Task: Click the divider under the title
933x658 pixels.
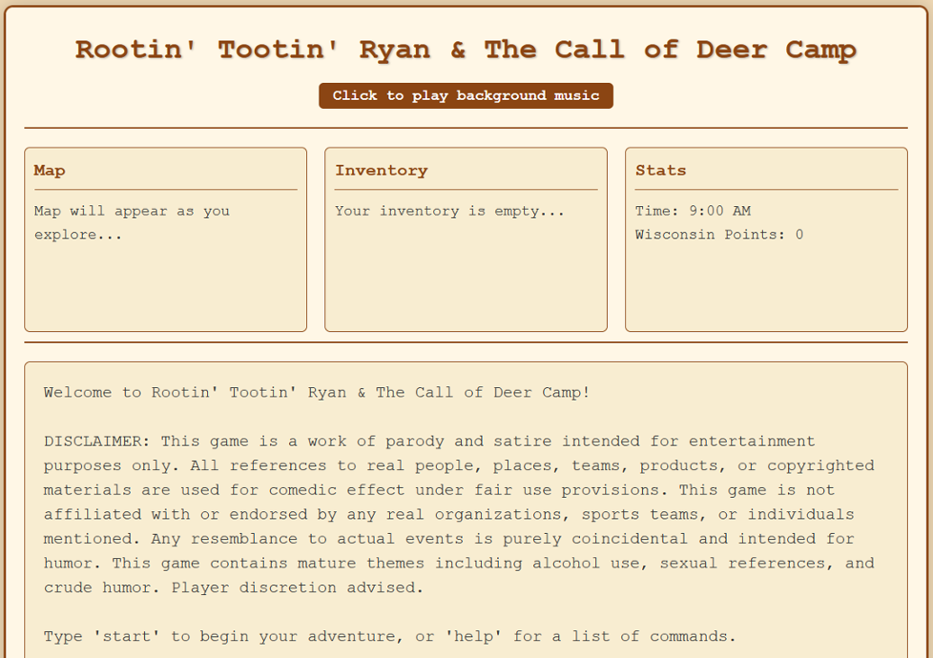Action: 465,127
